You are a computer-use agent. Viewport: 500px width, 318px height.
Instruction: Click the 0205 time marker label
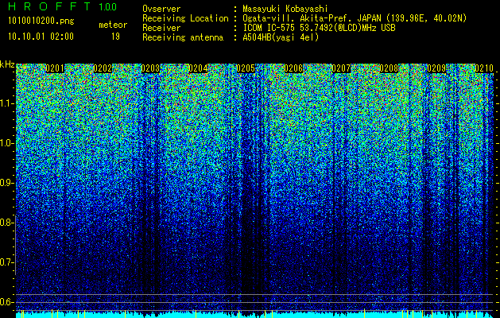(246, 68)
